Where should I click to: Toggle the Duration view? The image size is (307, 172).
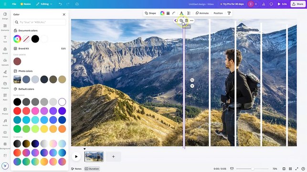[92, 169]
